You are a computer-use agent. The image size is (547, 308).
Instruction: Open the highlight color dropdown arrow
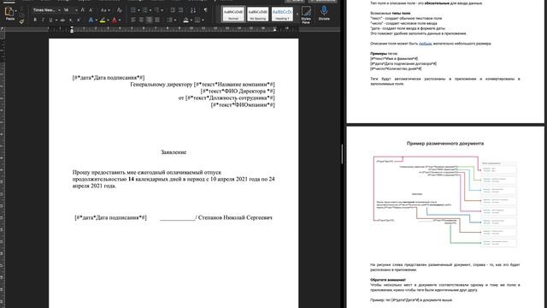109,21
